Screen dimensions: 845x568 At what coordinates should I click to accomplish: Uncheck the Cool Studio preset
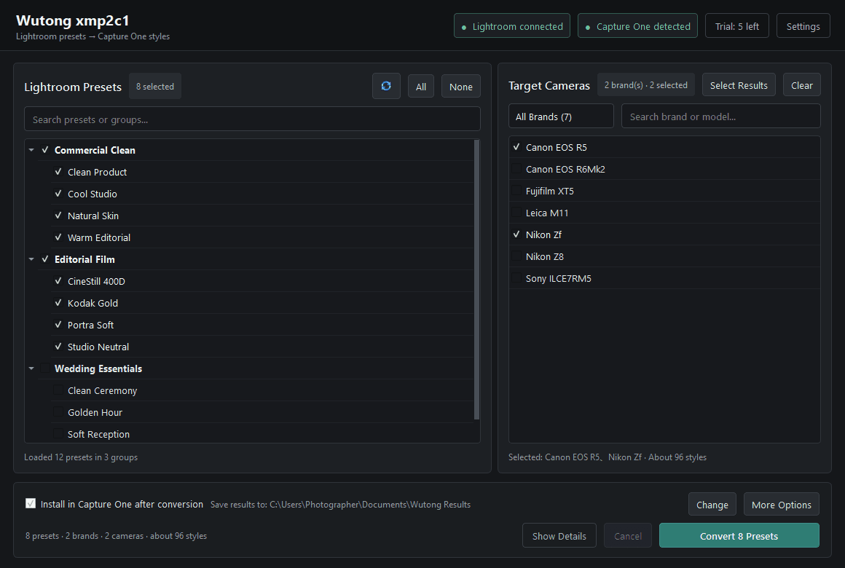58,194
